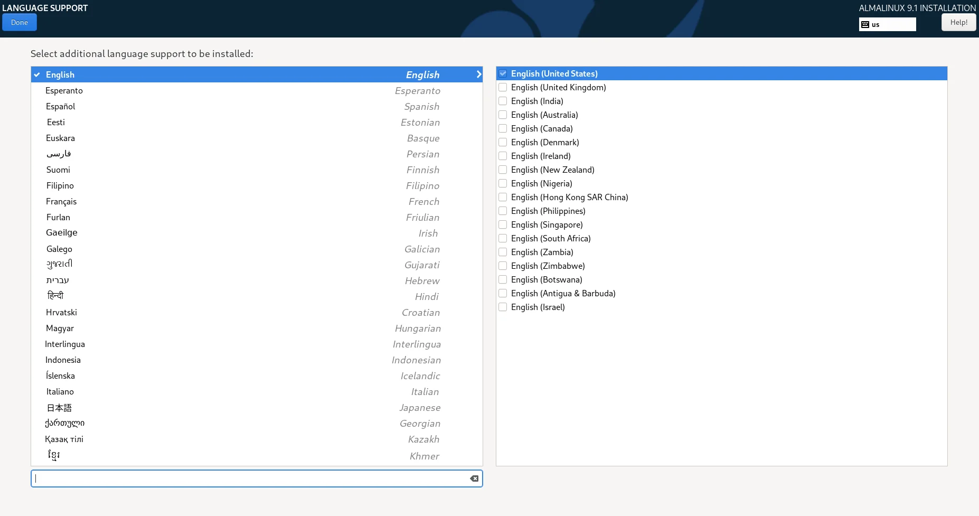Click the checkmark next to English language

tap(37, 75)
